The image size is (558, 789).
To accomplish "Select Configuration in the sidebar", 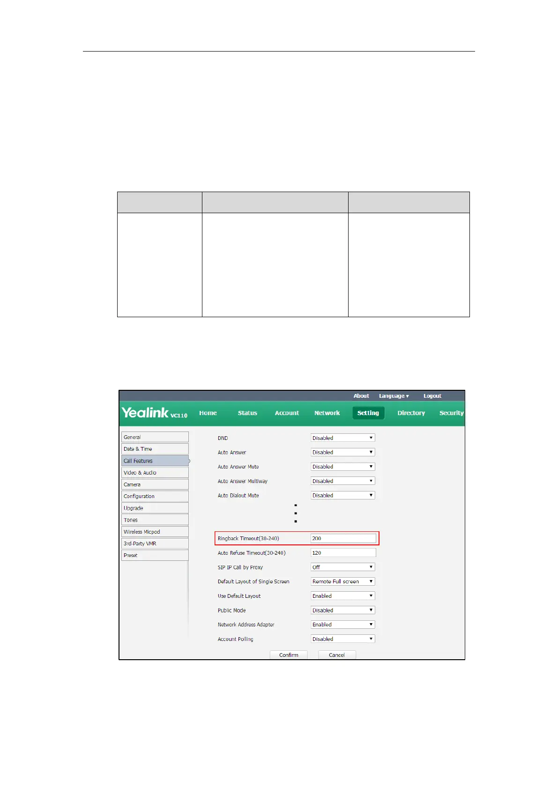I will 155,496.
